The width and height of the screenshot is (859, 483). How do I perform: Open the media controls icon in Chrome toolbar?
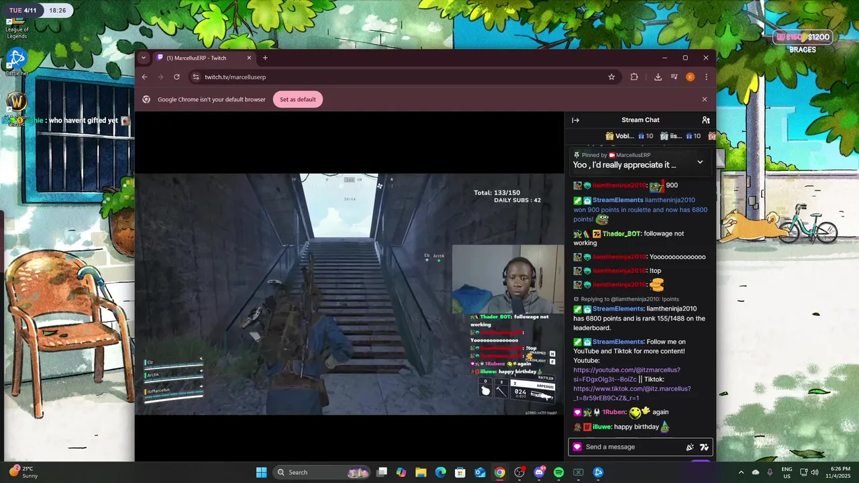[674, 77]
